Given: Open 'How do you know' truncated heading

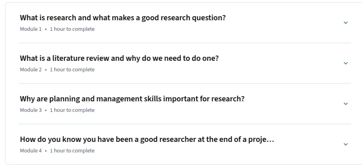Looking at the screenshot, I should coord(147,139).
